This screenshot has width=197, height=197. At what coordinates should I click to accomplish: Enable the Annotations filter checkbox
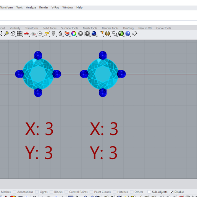(x=15, y=192)
